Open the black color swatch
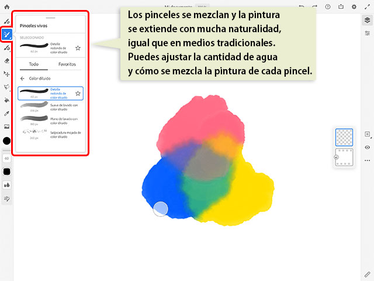The height and width of the screenshot is (281, 374). pos(7,140)
